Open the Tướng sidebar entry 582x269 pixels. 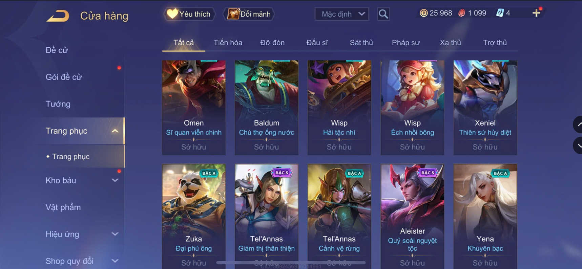coord(58,104)
